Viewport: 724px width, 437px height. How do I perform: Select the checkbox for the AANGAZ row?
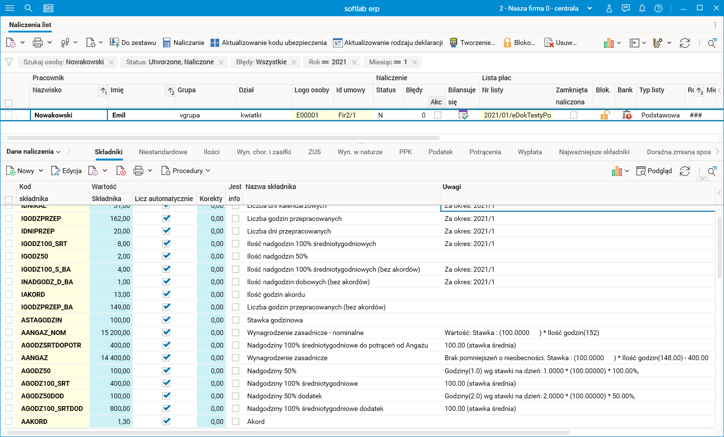pyautogui.click(x=9, y=358)
